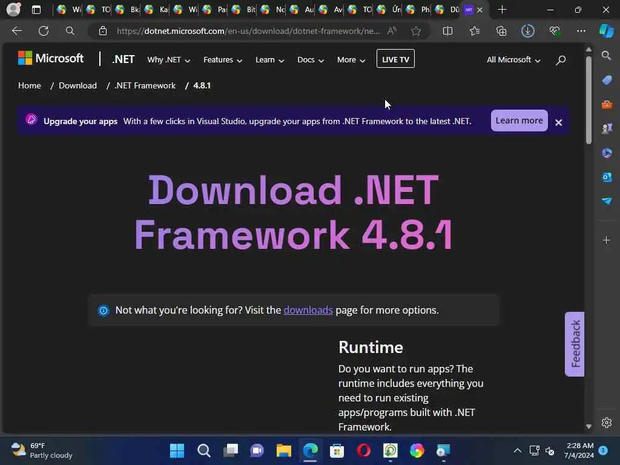The image size is (620, 465).
Task: Switch to the tab labeled Bk
Action: click(128, 10)
